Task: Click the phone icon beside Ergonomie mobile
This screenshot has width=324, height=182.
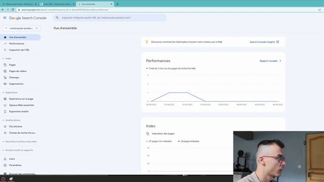Action: [x=5, y=111]
